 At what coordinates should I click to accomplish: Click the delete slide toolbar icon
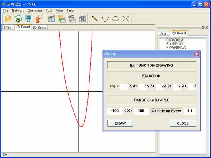click(82, 19)
